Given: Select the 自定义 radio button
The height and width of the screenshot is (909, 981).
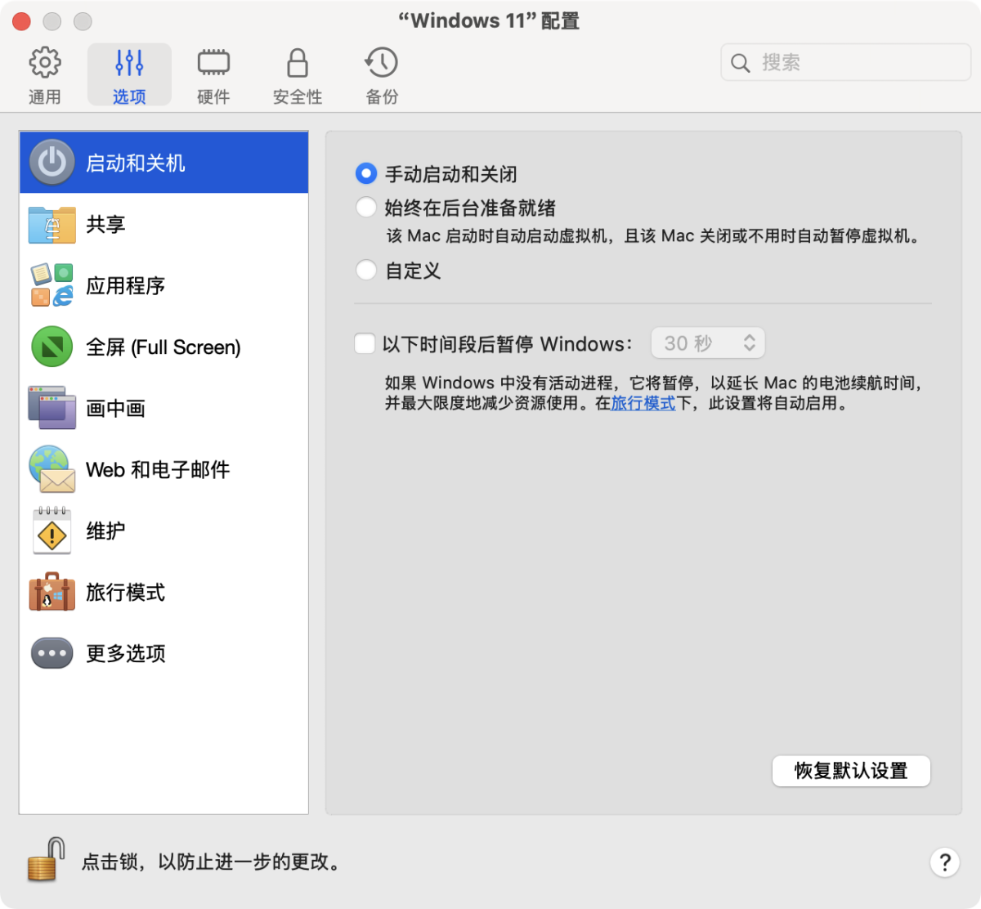Looking at the screenshot, I should click(366, 271).
